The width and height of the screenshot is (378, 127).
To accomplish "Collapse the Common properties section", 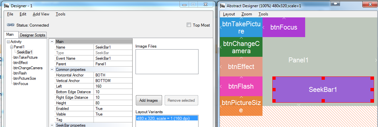I will tap(52, 69).
